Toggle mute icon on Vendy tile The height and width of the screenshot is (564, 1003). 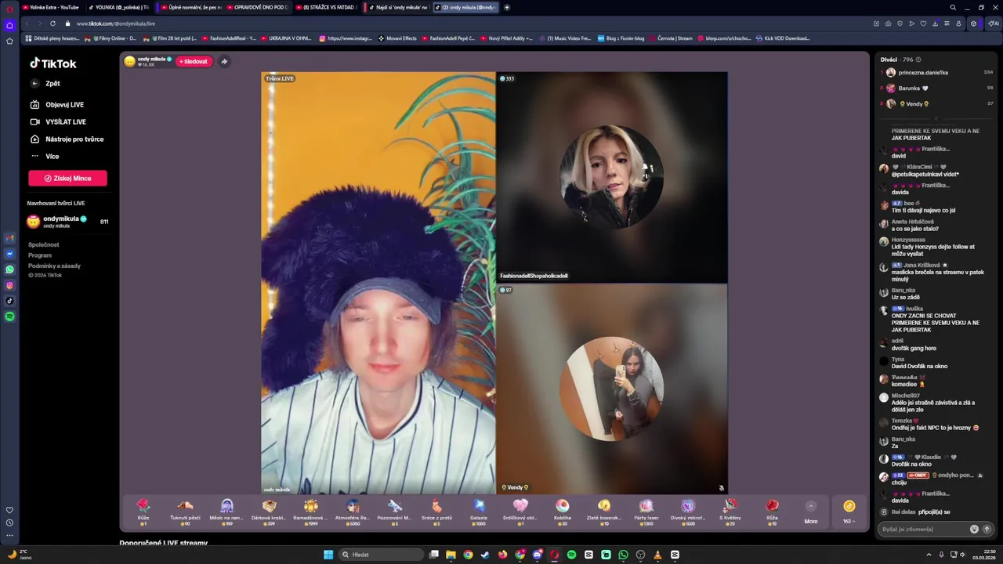(x=721, y=487)
